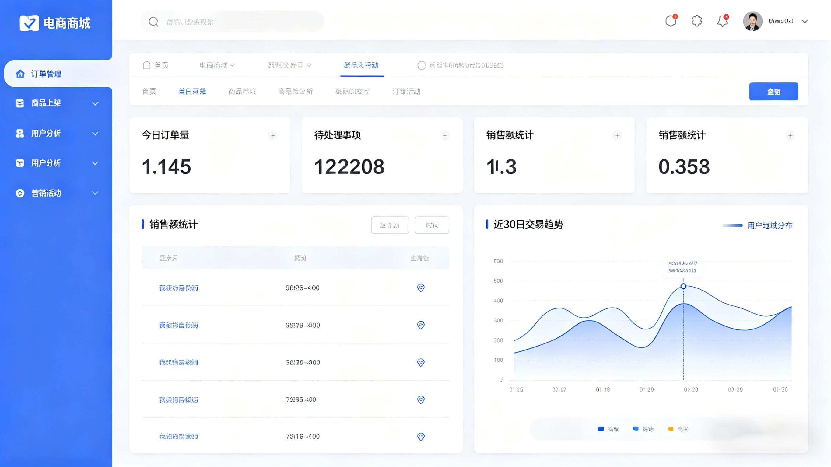Click location pin in fourth table row
Image resolution: width=831 pixels, height=467 pixels.
click(421, 399)
